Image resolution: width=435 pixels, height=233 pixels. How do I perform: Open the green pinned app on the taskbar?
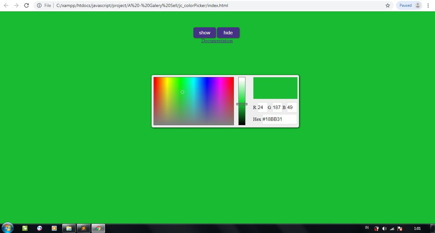(25, 228)
